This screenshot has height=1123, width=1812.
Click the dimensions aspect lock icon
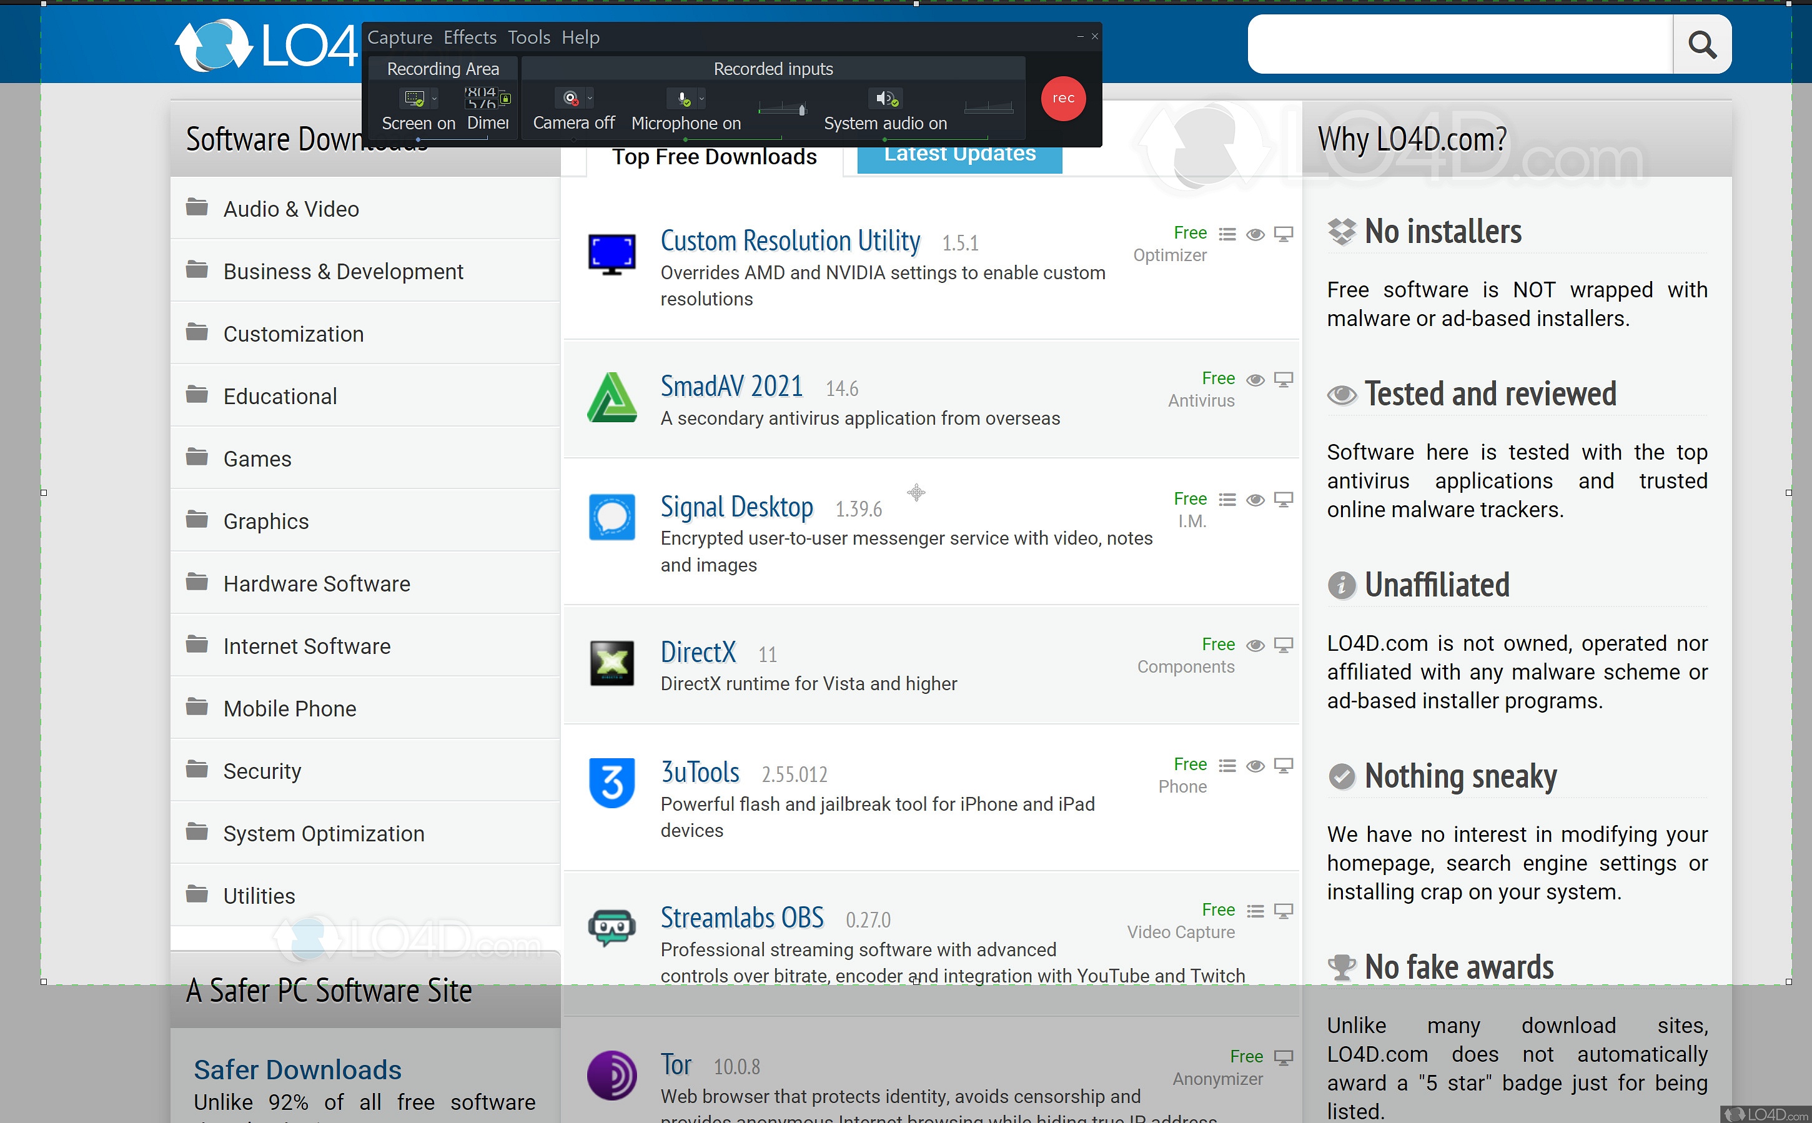(x=506, y=99)
